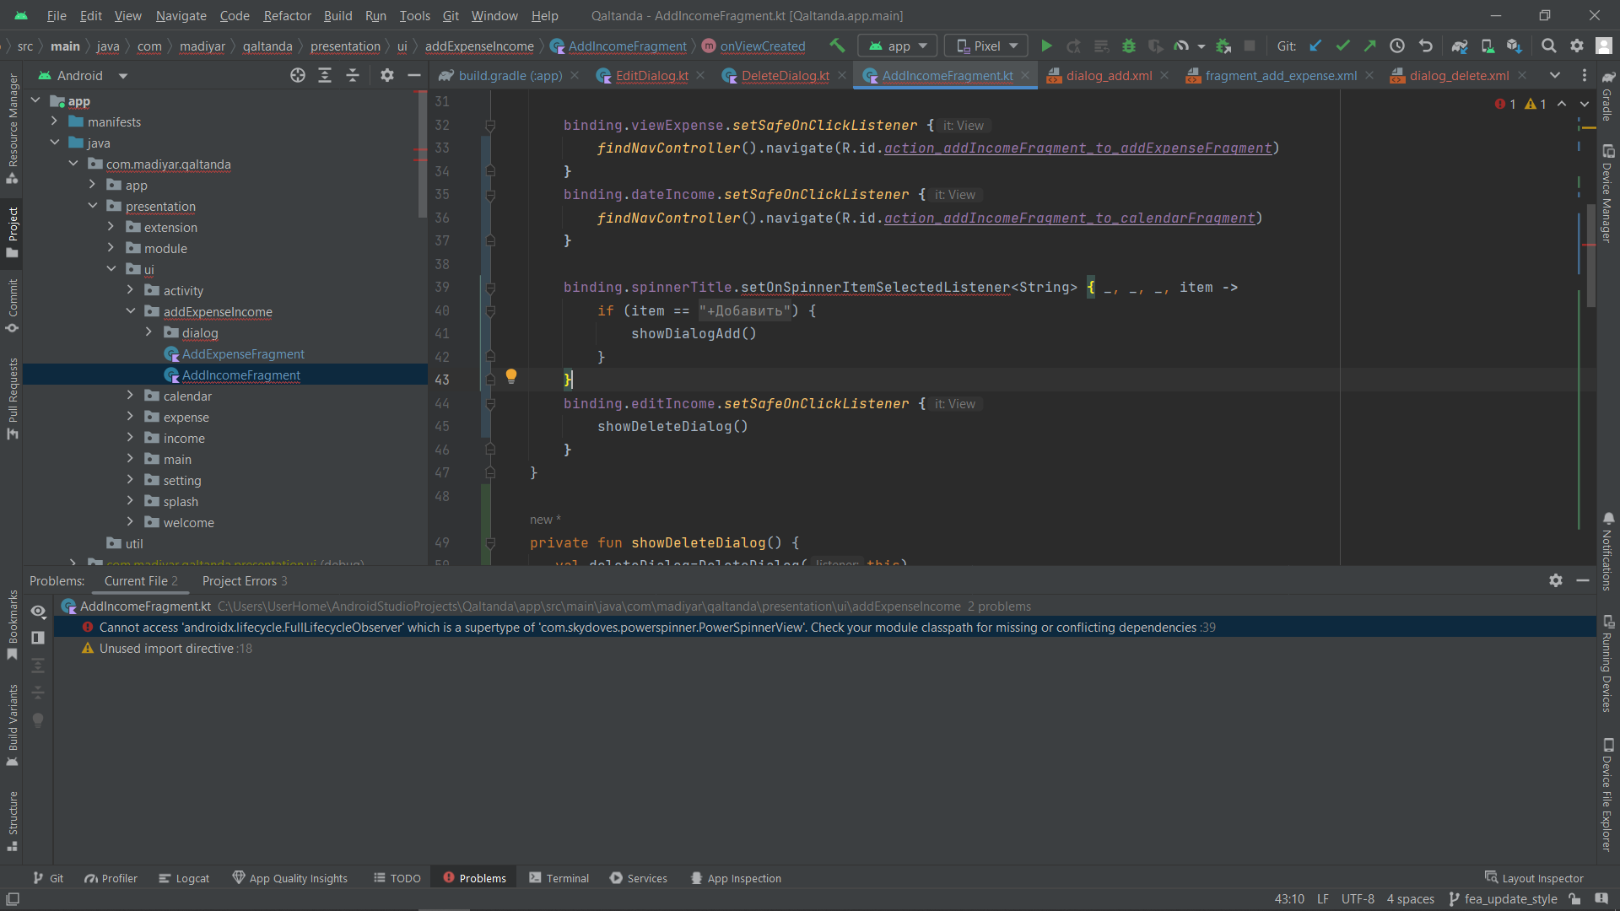Select the Project Errors tab
This screenshot has height=911, width=1620.
pyautogui.click(x=245, y=580)
